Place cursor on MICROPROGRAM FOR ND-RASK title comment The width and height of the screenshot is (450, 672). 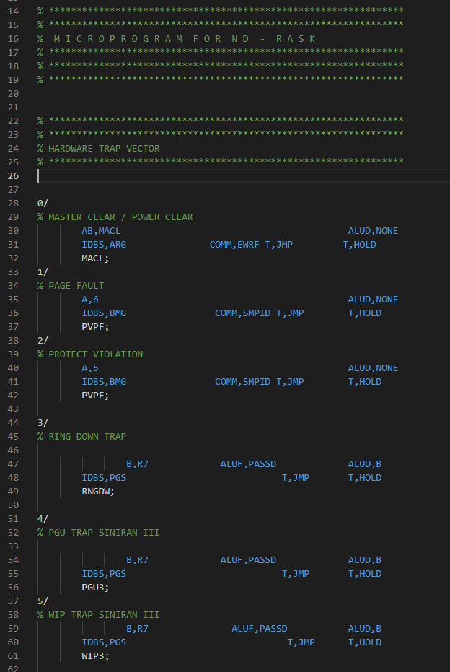(x=184, y=38)
